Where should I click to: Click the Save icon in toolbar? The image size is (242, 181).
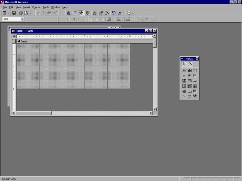[14, 13]
